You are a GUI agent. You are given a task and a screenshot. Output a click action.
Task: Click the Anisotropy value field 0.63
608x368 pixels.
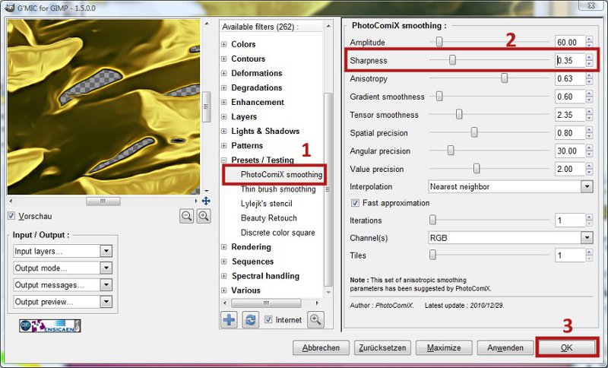(569, 79)
